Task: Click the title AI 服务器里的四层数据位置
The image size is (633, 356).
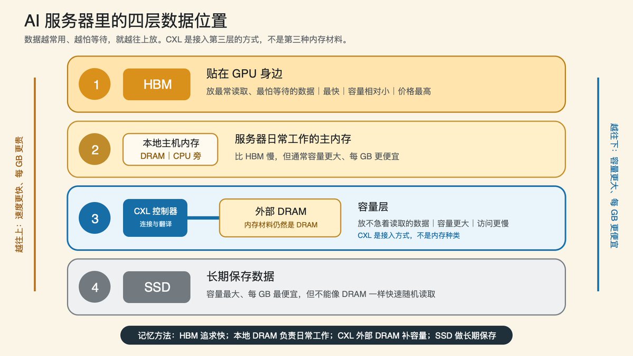Action: click(126, 21)
